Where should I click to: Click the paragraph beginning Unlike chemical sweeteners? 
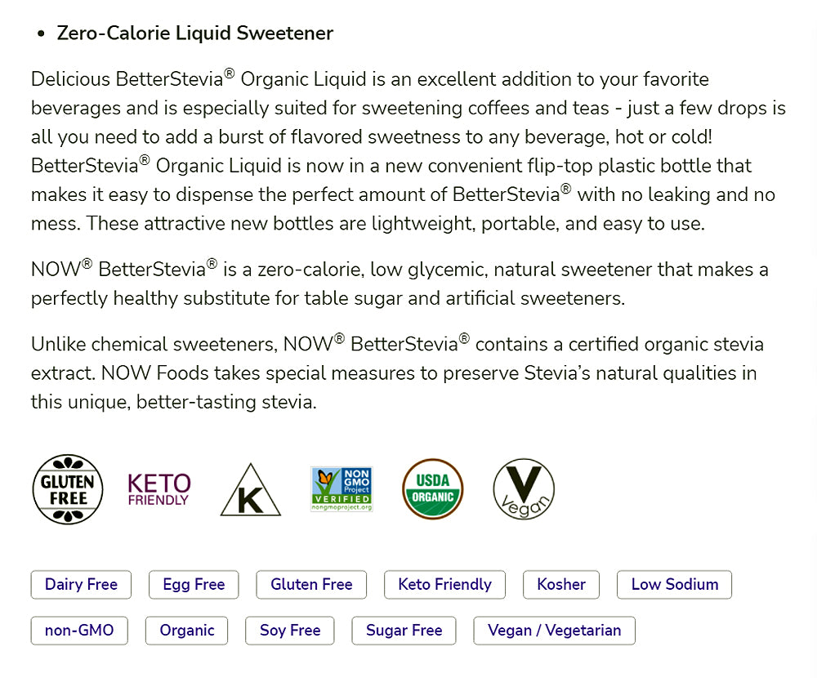click(392, 372)
